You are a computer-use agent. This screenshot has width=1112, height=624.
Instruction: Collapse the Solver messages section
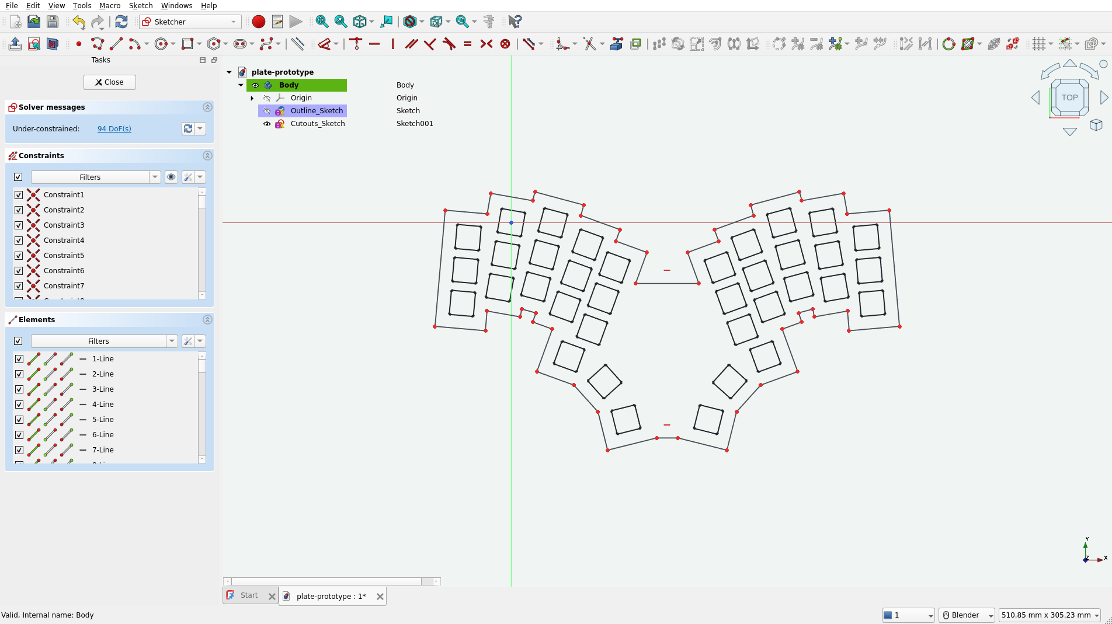tap(207, 107)
